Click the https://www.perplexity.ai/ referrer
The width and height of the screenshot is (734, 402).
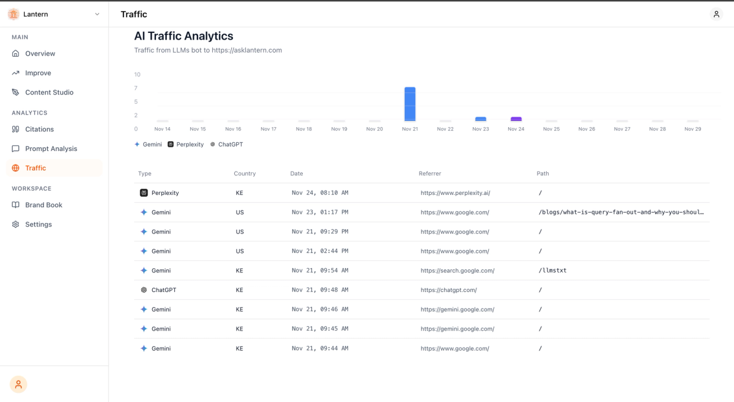pos(455,193)
